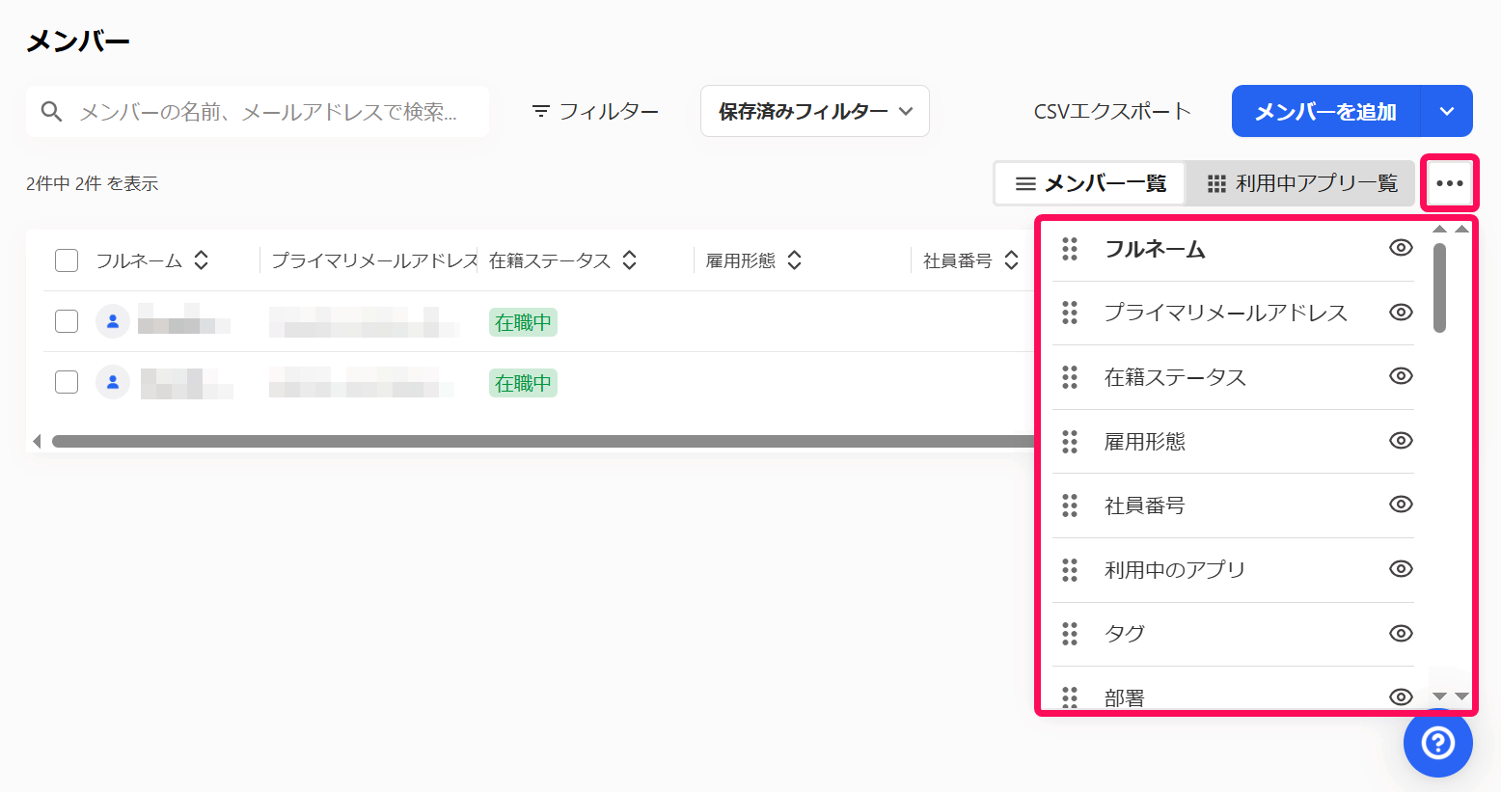Click the メンバー page heading

(78, 41)
